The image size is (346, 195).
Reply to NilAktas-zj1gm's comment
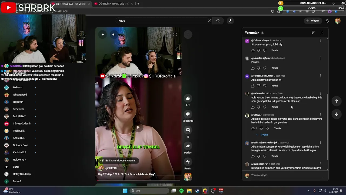(275, 68)
